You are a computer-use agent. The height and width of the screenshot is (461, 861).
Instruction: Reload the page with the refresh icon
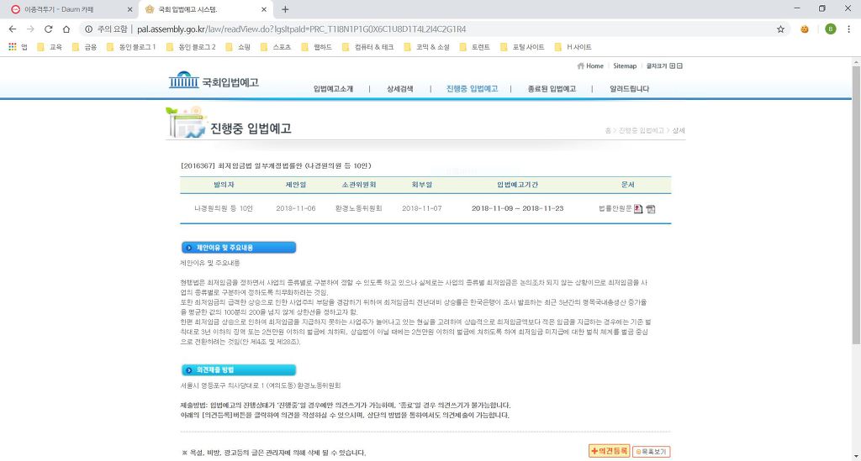(x=48, y=29)
